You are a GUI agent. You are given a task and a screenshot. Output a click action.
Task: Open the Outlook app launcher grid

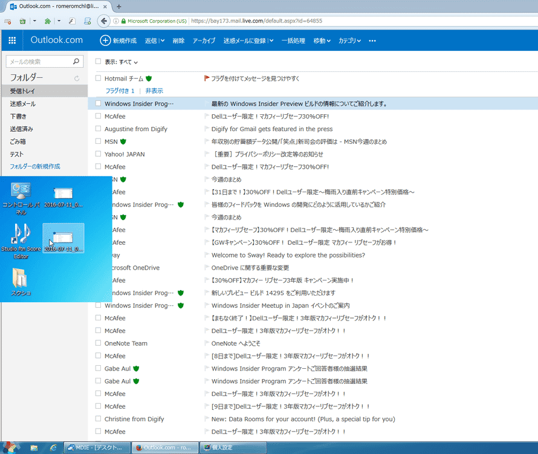[12, 41]
